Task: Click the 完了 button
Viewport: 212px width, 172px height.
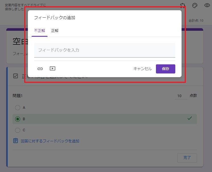Action: coord(187,157)
